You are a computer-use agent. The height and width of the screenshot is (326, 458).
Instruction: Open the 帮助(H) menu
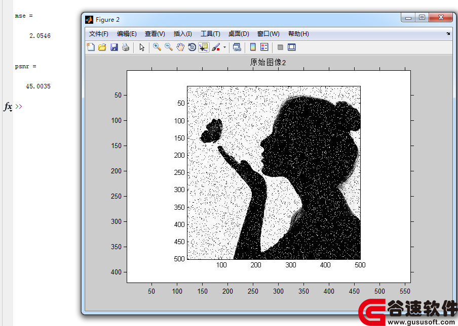[298, 34]
